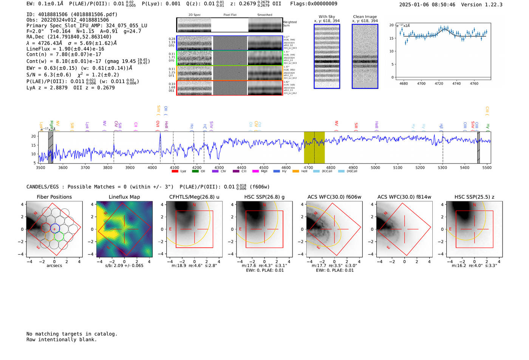Click the 'Version 1.22.3' label
529x360 pixels.
click(482, 5)
